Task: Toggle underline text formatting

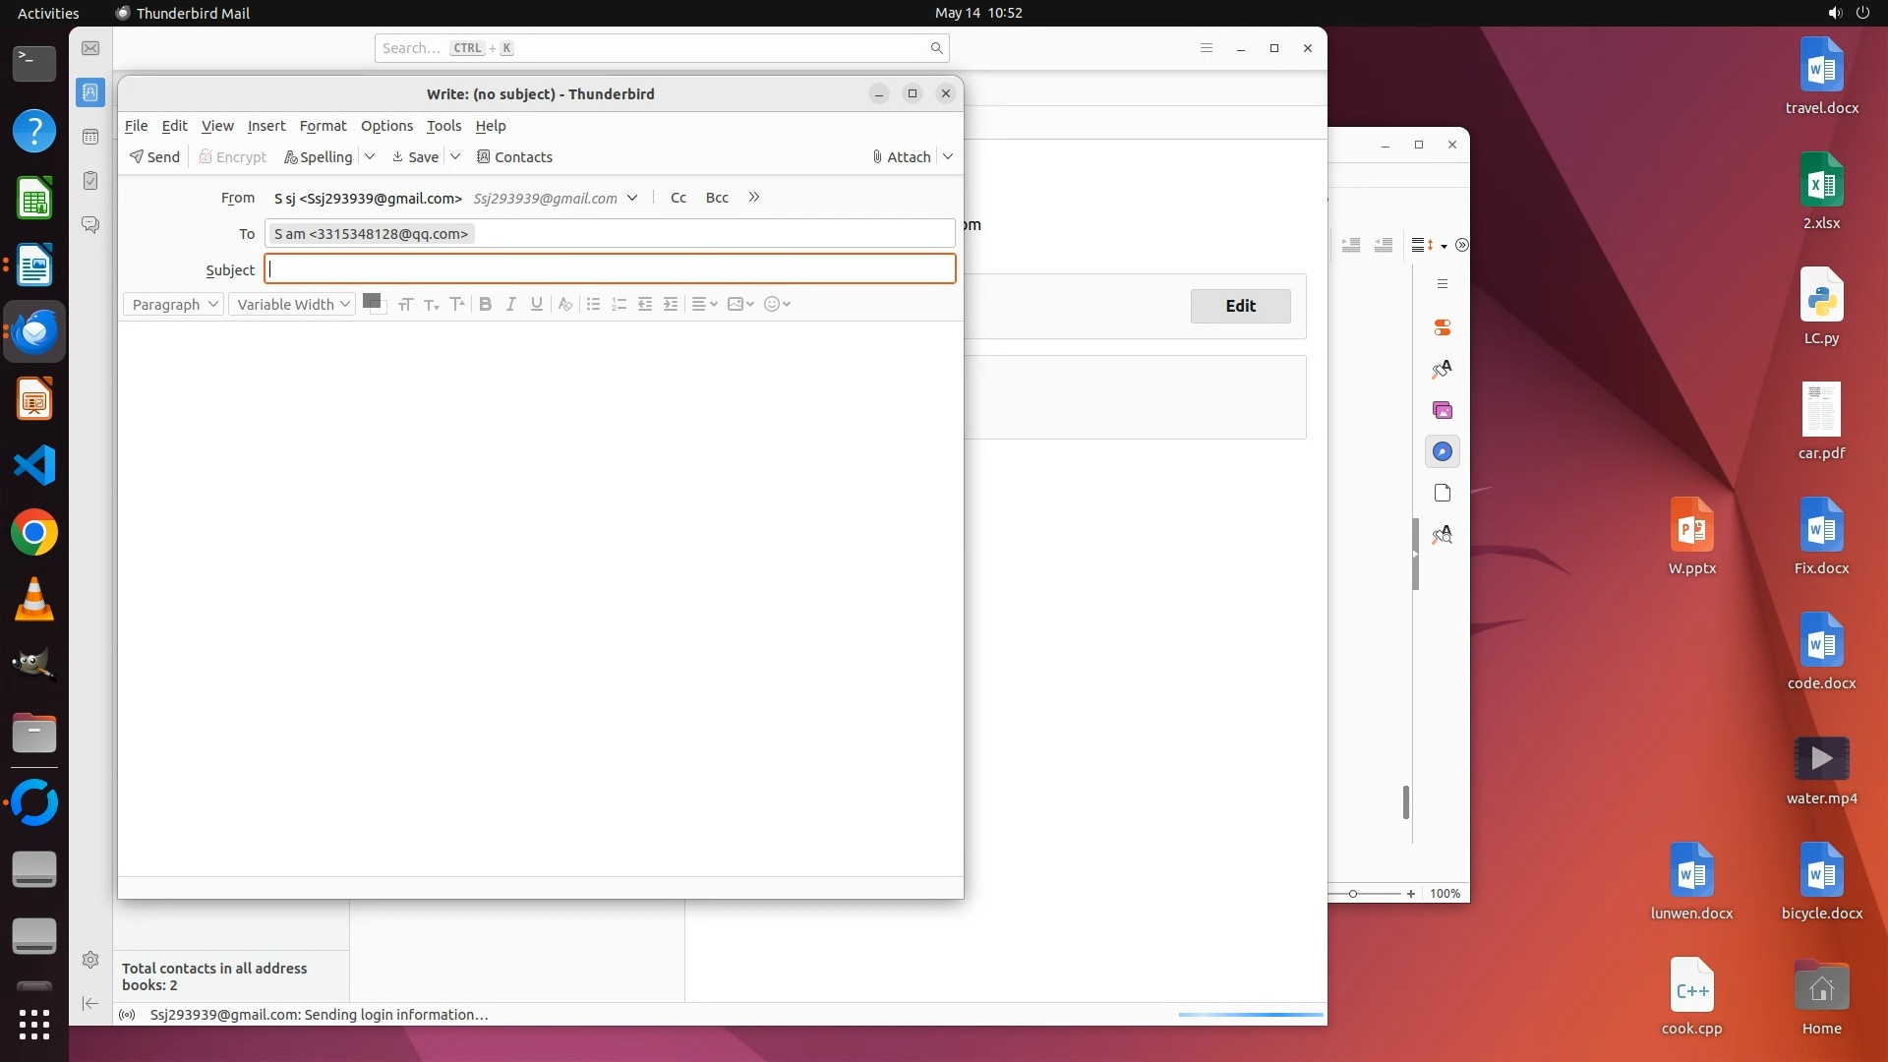Action: point(536,304)
